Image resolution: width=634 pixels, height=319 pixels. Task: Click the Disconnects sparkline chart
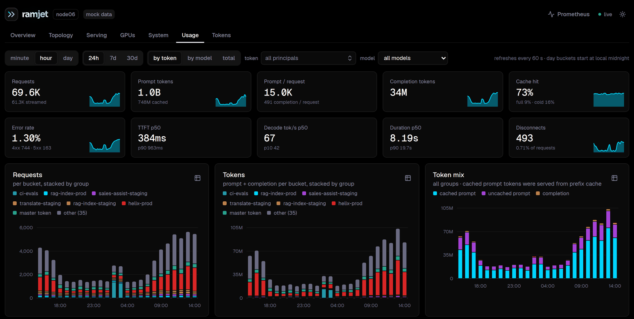pos(609,145)
